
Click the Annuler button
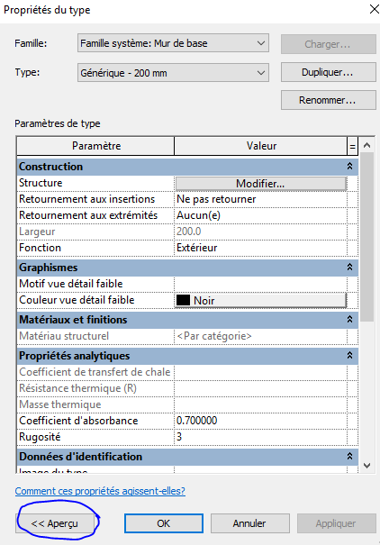(x=249, y=523)
